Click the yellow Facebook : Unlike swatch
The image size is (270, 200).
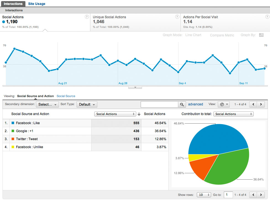pyautogui.click(x=13, y=147)
